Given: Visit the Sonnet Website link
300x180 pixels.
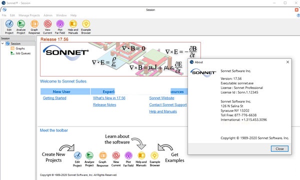Looking at the screenshot, I should [161, 98].
